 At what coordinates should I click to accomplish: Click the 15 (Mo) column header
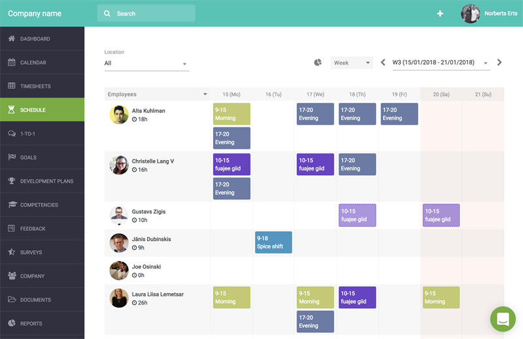pyautogui.click(x=231, y=94)
